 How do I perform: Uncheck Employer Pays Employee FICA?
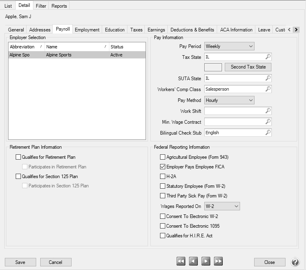click(163, 167)
